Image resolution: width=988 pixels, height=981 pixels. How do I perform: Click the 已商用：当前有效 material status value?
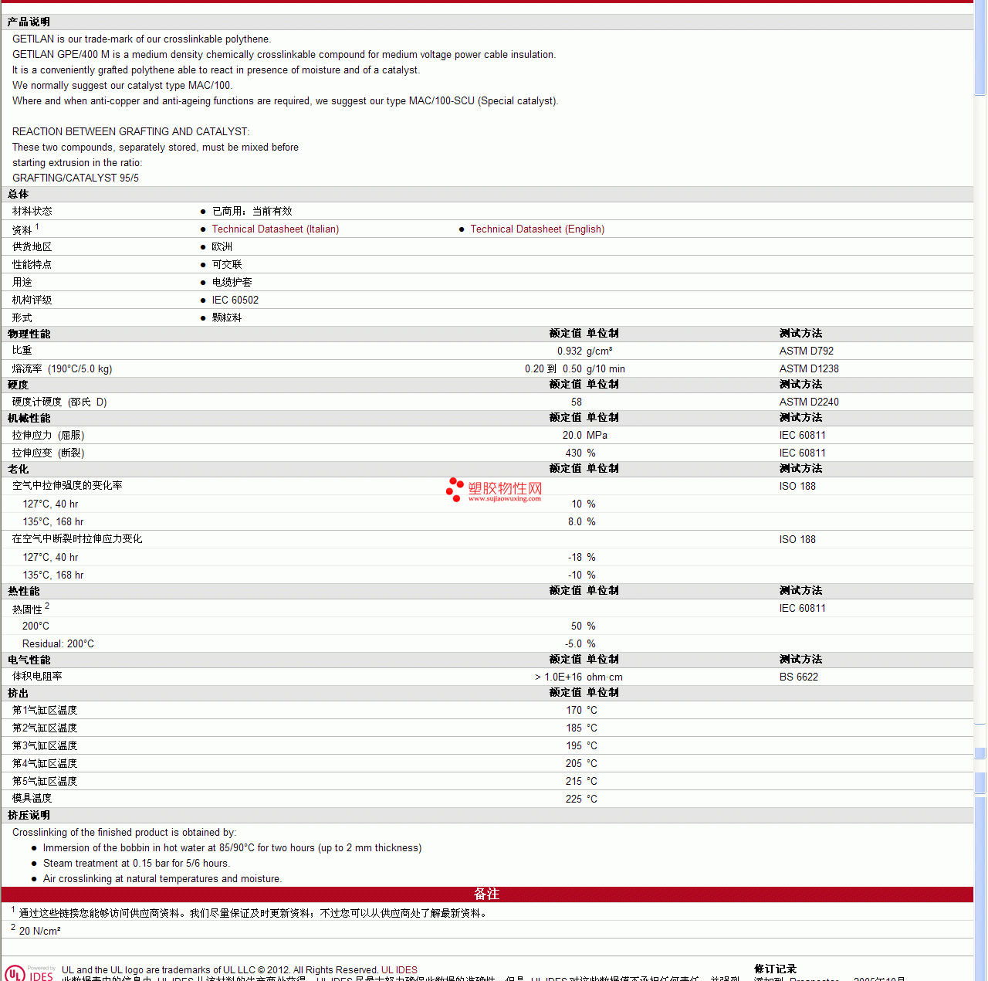point(252,212)
